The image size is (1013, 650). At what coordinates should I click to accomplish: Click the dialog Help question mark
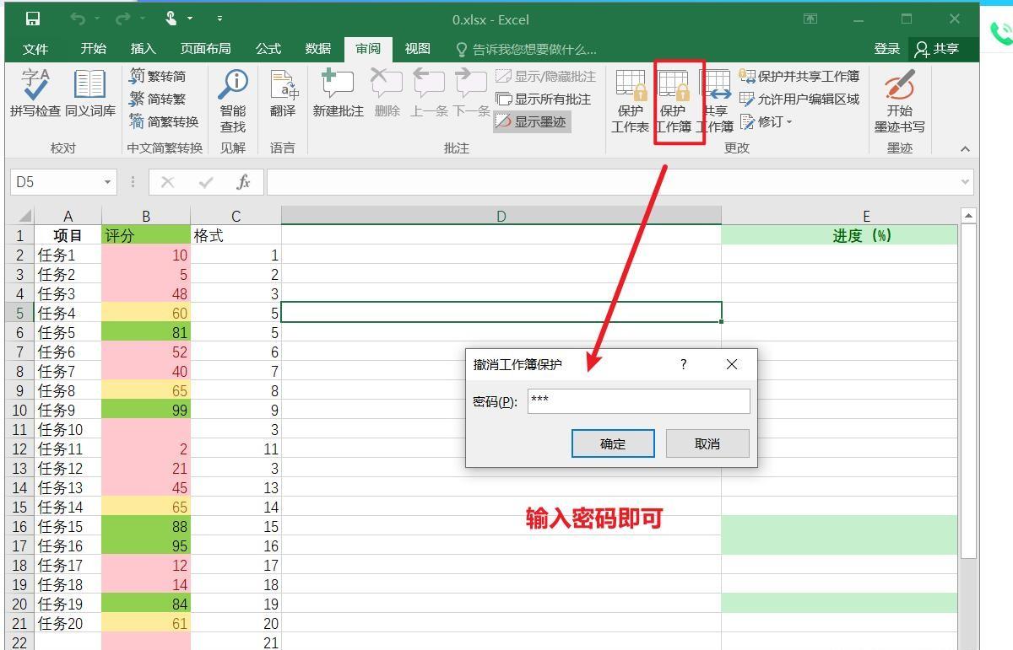click(683, 364)
